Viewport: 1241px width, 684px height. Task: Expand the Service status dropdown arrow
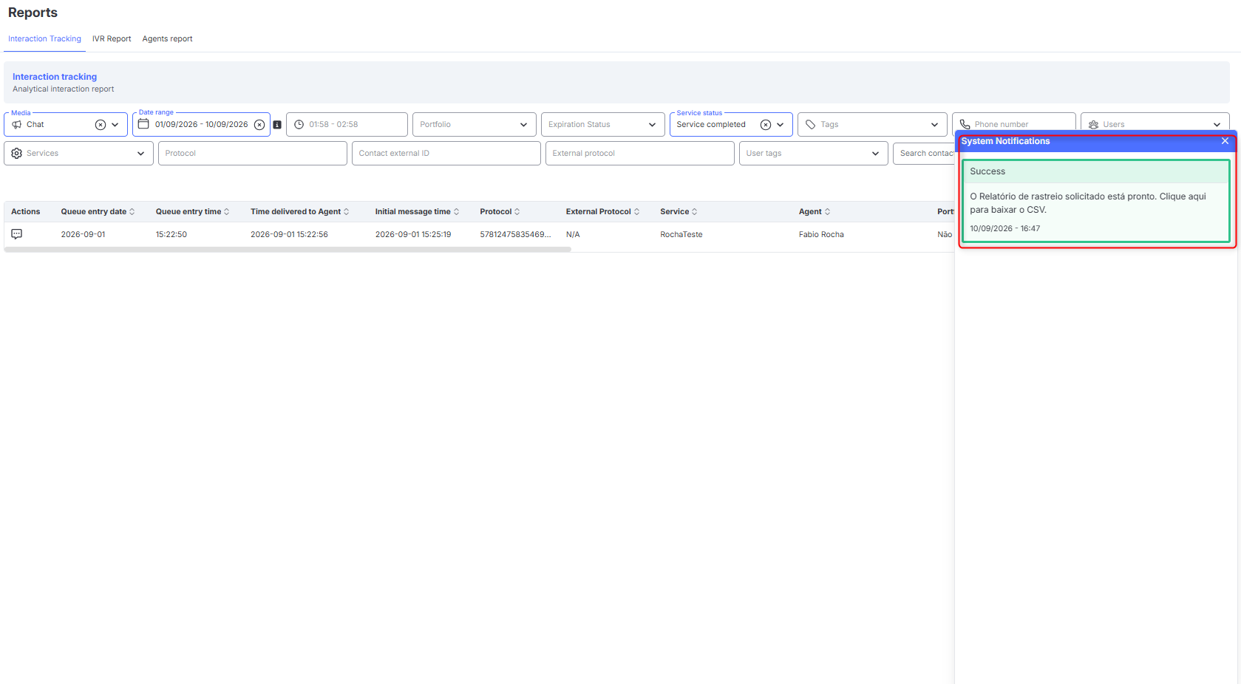coord(781,125)
